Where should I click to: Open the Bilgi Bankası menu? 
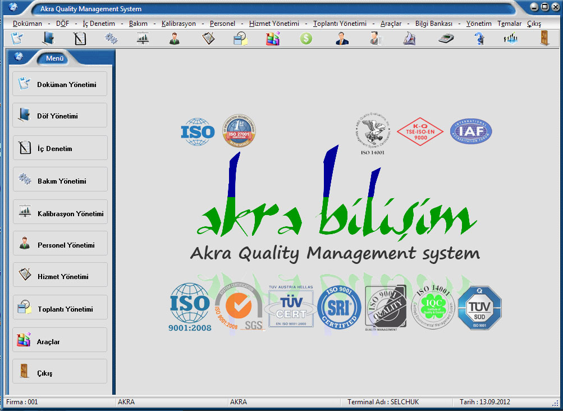pos(434,24)
